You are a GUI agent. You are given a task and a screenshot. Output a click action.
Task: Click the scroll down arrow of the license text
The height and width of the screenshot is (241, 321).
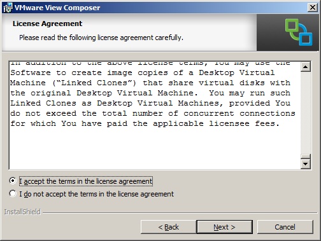click(306, 164)
